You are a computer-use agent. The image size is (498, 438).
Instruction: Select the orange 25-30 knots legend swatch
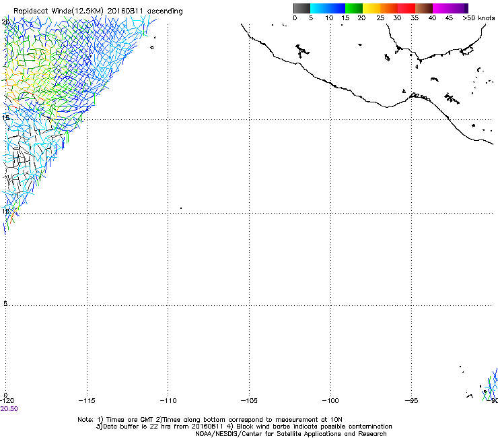point(389,8)
